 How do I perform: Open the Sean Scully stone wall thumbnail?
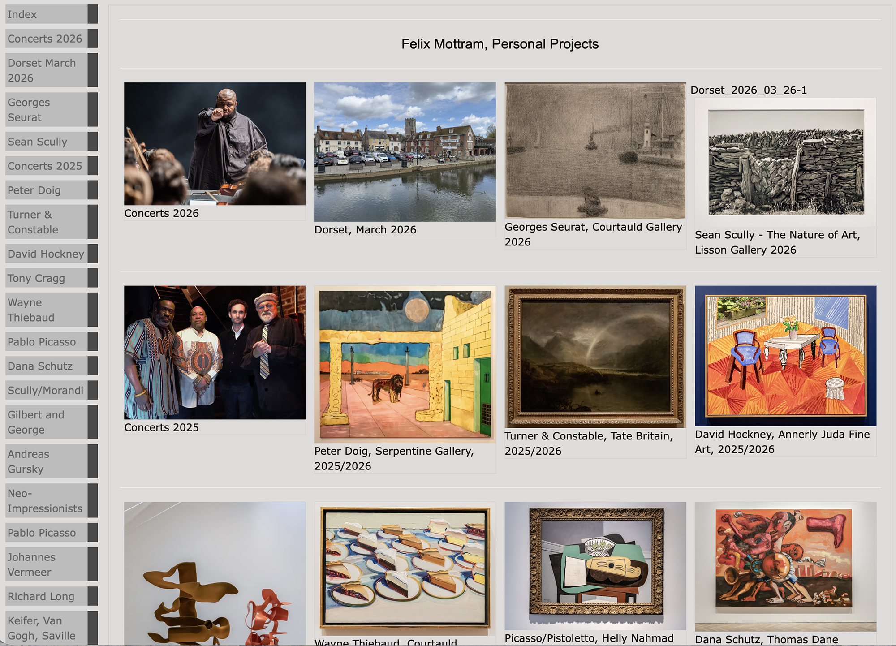785,162
